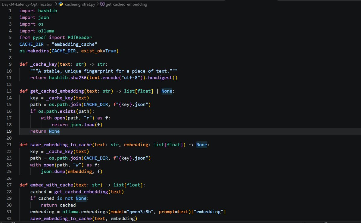Click the "embeddings" method on line 31

[95, 212]
